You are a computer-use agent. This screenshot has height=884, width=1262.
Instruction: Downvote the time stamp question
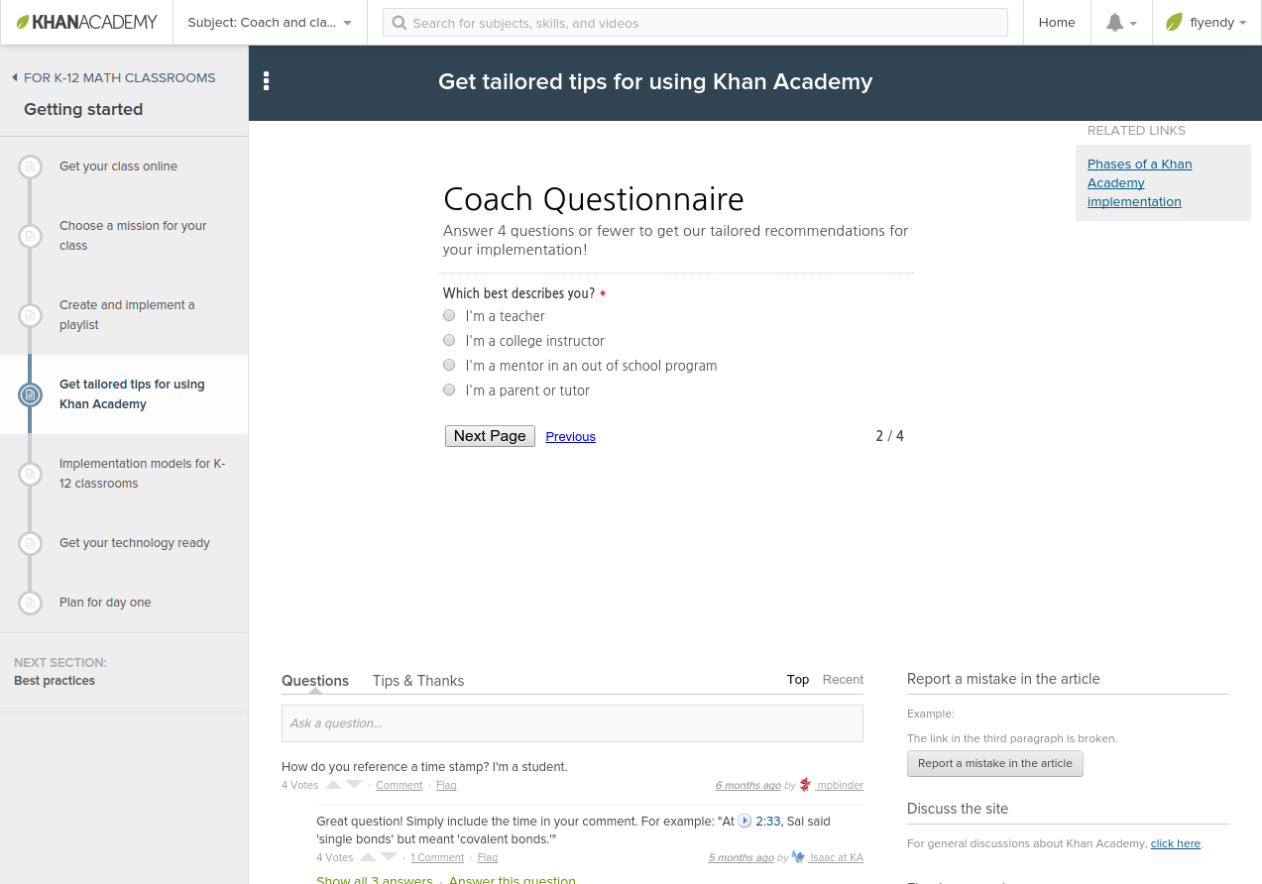[x=354, y=785]
